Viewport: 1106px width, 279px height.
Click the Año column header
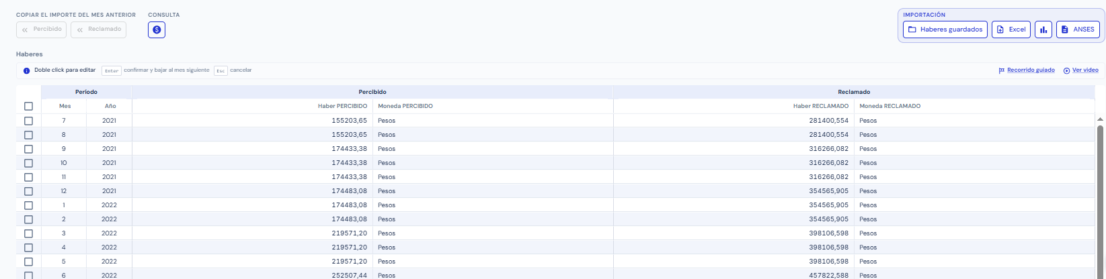110,106
